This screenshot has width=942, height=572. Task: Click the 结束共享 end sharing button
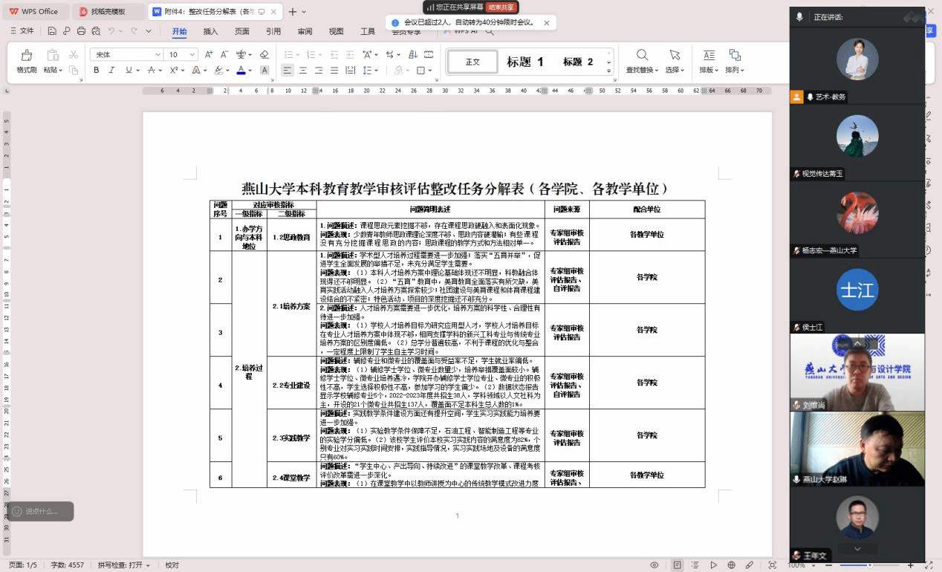pos(501,7)
